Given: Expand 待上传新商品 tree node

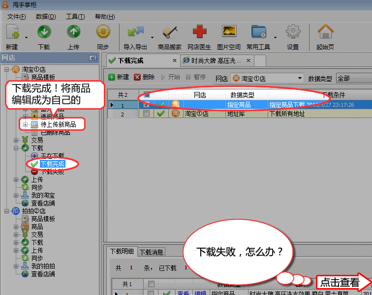Looking at the screenshot, I should click(25, 124).
